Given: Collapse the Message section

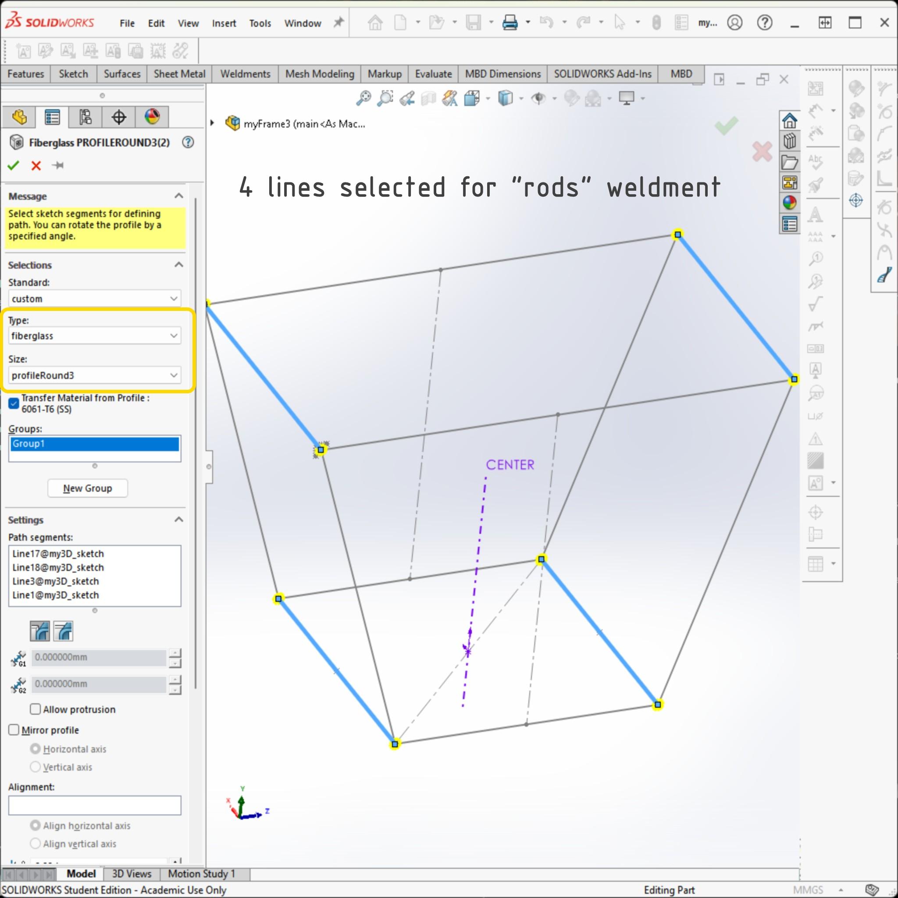Looking at the screenshot, I should pyautogui.click(x=178, y=196).
